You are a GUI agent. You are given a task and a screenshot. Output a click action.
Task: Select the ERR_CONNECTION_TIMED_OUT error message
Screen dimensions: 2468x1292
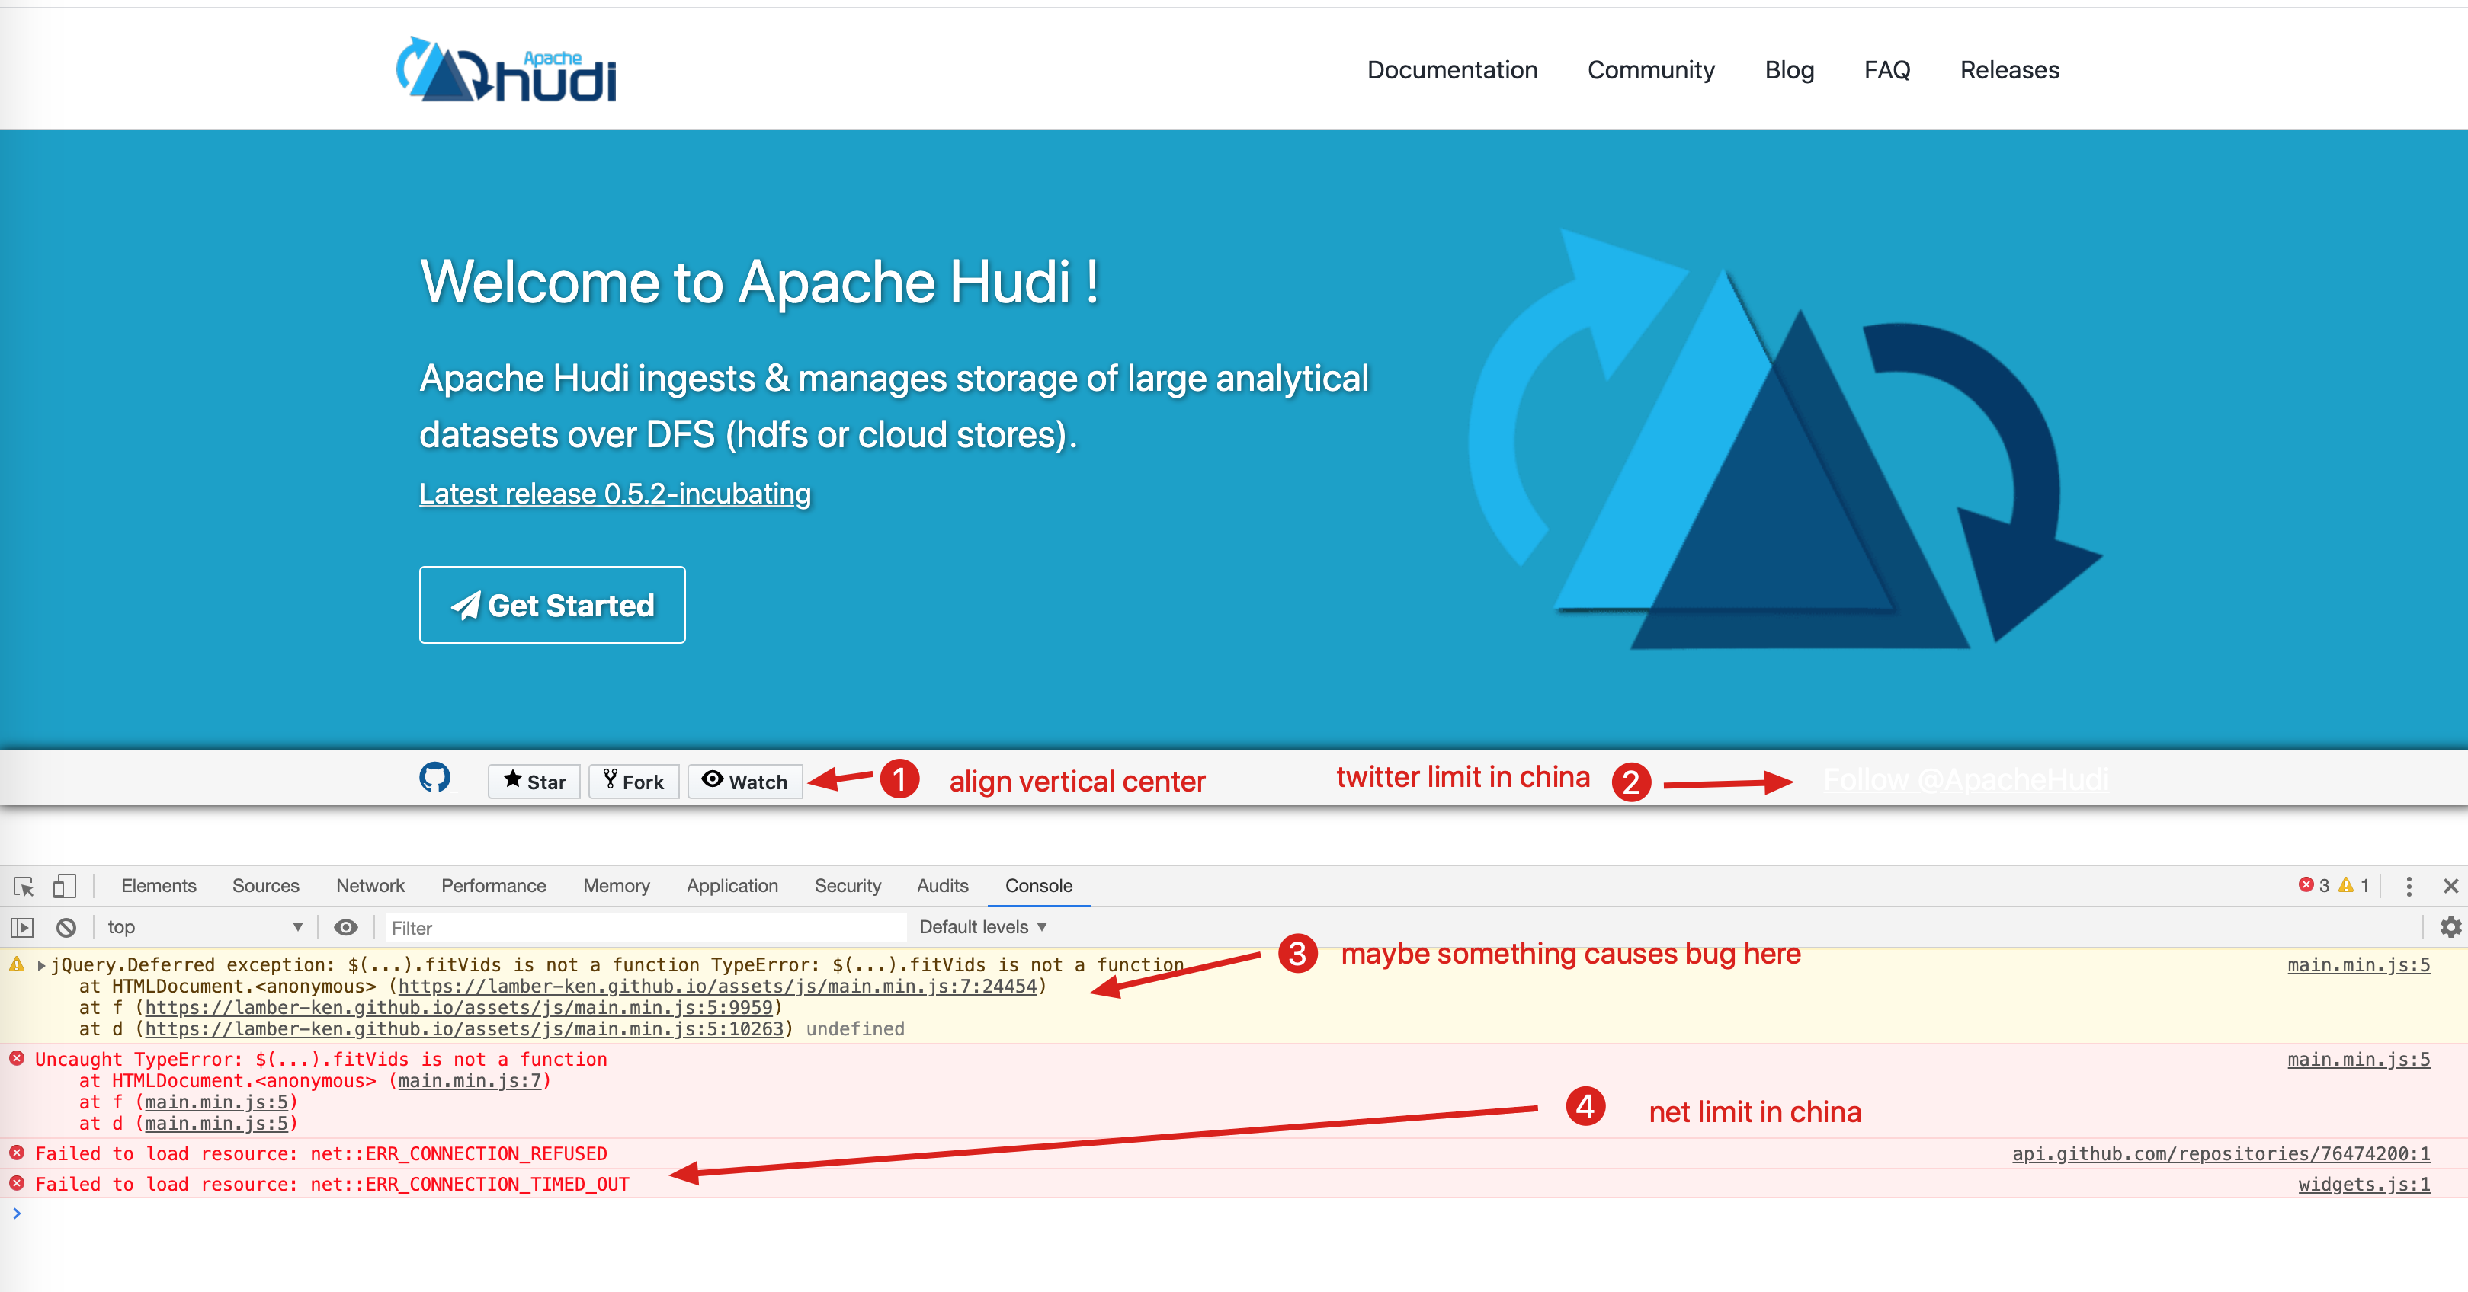(x=332, y=1184)
